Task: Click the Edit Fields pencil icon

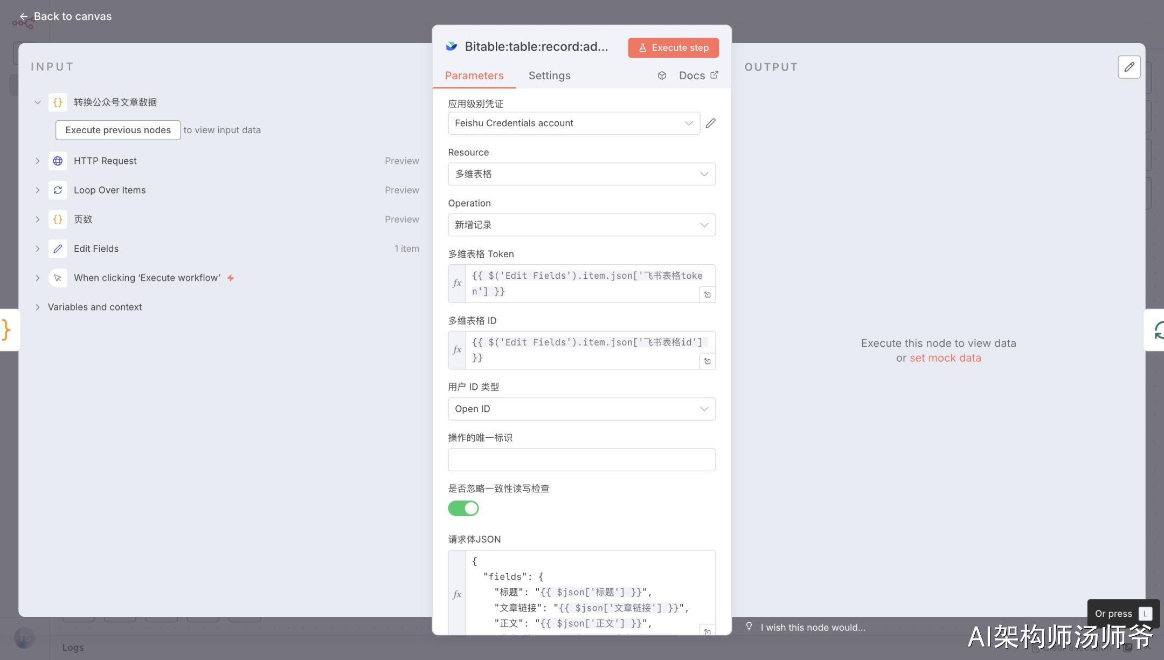Action: [58, 249]
